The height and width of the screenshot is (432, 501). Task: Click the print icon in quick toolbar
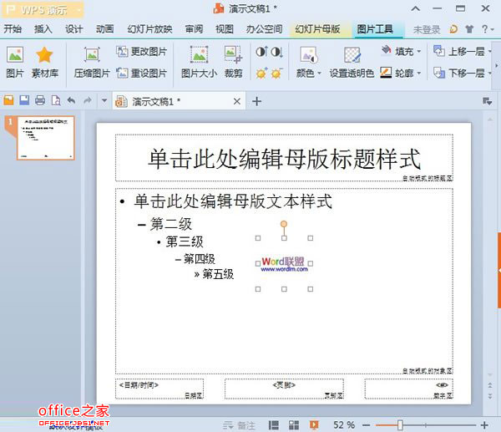pyautogui.click(x=40, y=100)
